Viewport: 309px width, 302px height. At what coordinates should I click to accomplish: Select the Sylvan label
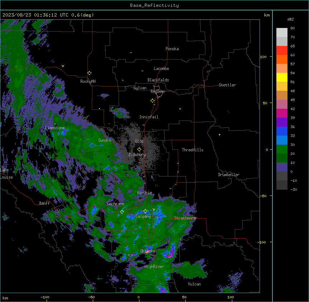(x=140, y=88)
